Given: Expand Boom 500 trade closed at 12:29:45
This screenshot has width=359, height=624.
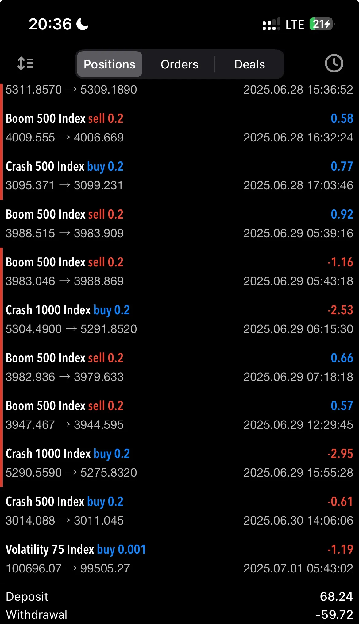Looking at the screenshot, I should [179, 415].
